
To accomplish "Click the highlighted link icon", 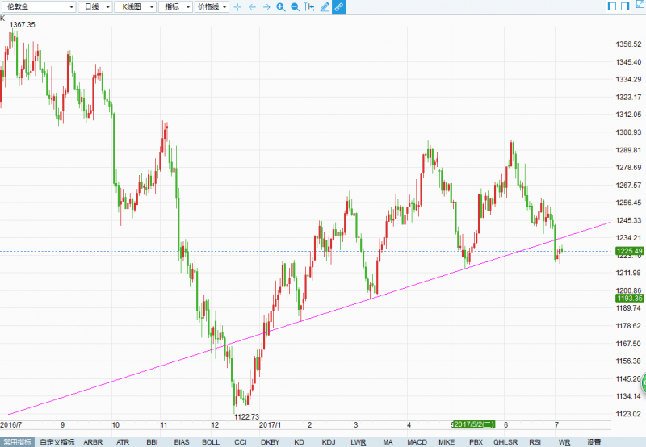I will [338, 6].
